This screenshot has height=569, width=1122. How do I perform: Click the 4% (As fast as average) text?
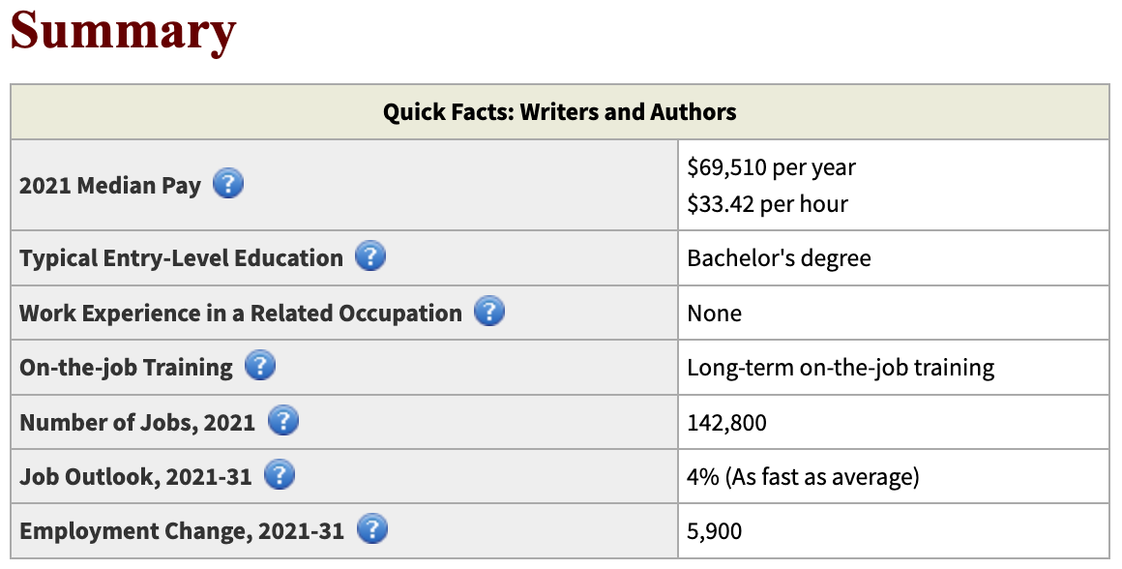[x=803, y=477]
